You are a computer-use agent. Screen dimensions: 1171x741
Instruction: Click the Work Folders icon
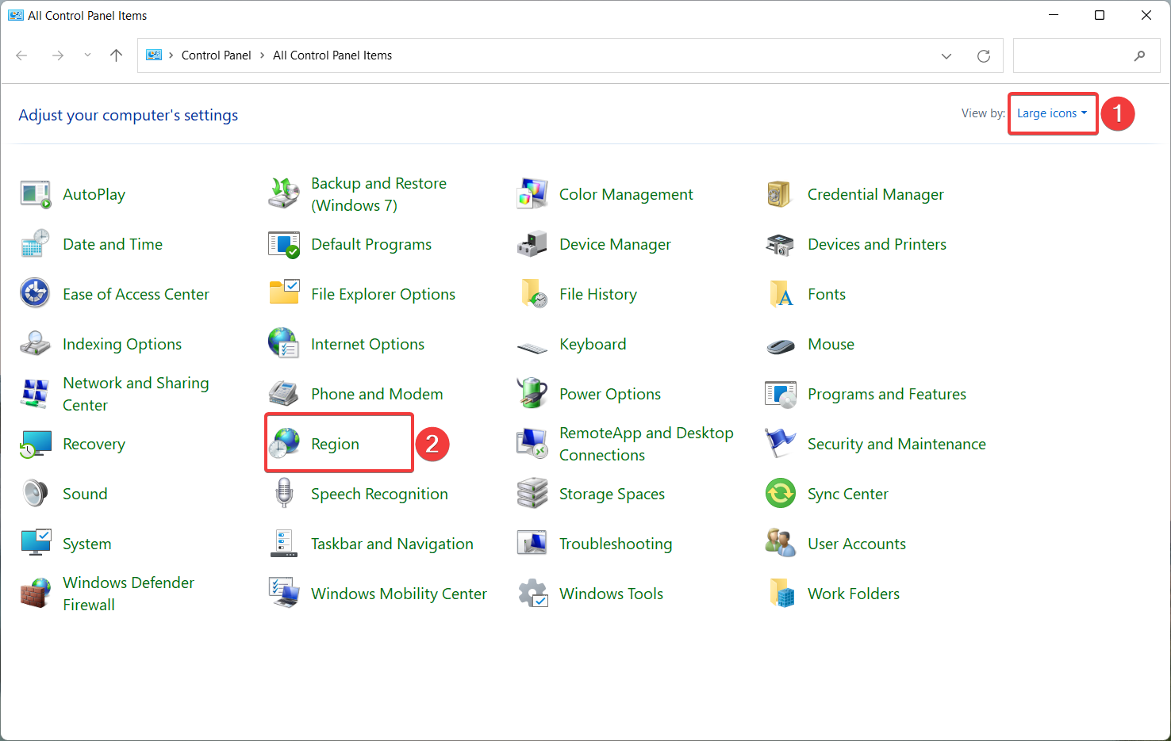pos(781,594)
